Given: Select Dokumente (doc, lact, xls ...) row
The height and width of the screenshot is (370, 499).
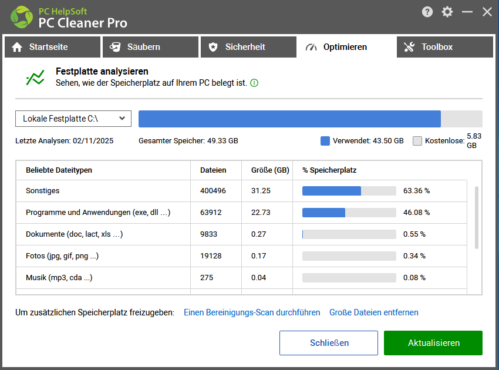Looking at the screenshot, I should click(x=241, y=234).
